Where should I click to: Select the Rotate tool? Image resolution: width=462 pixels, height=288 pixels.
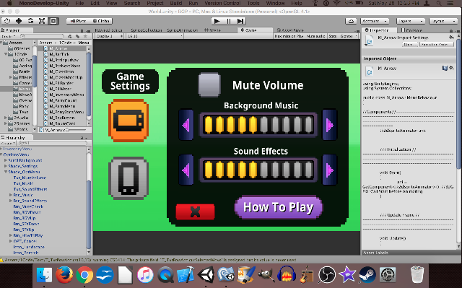pos(30,21)
